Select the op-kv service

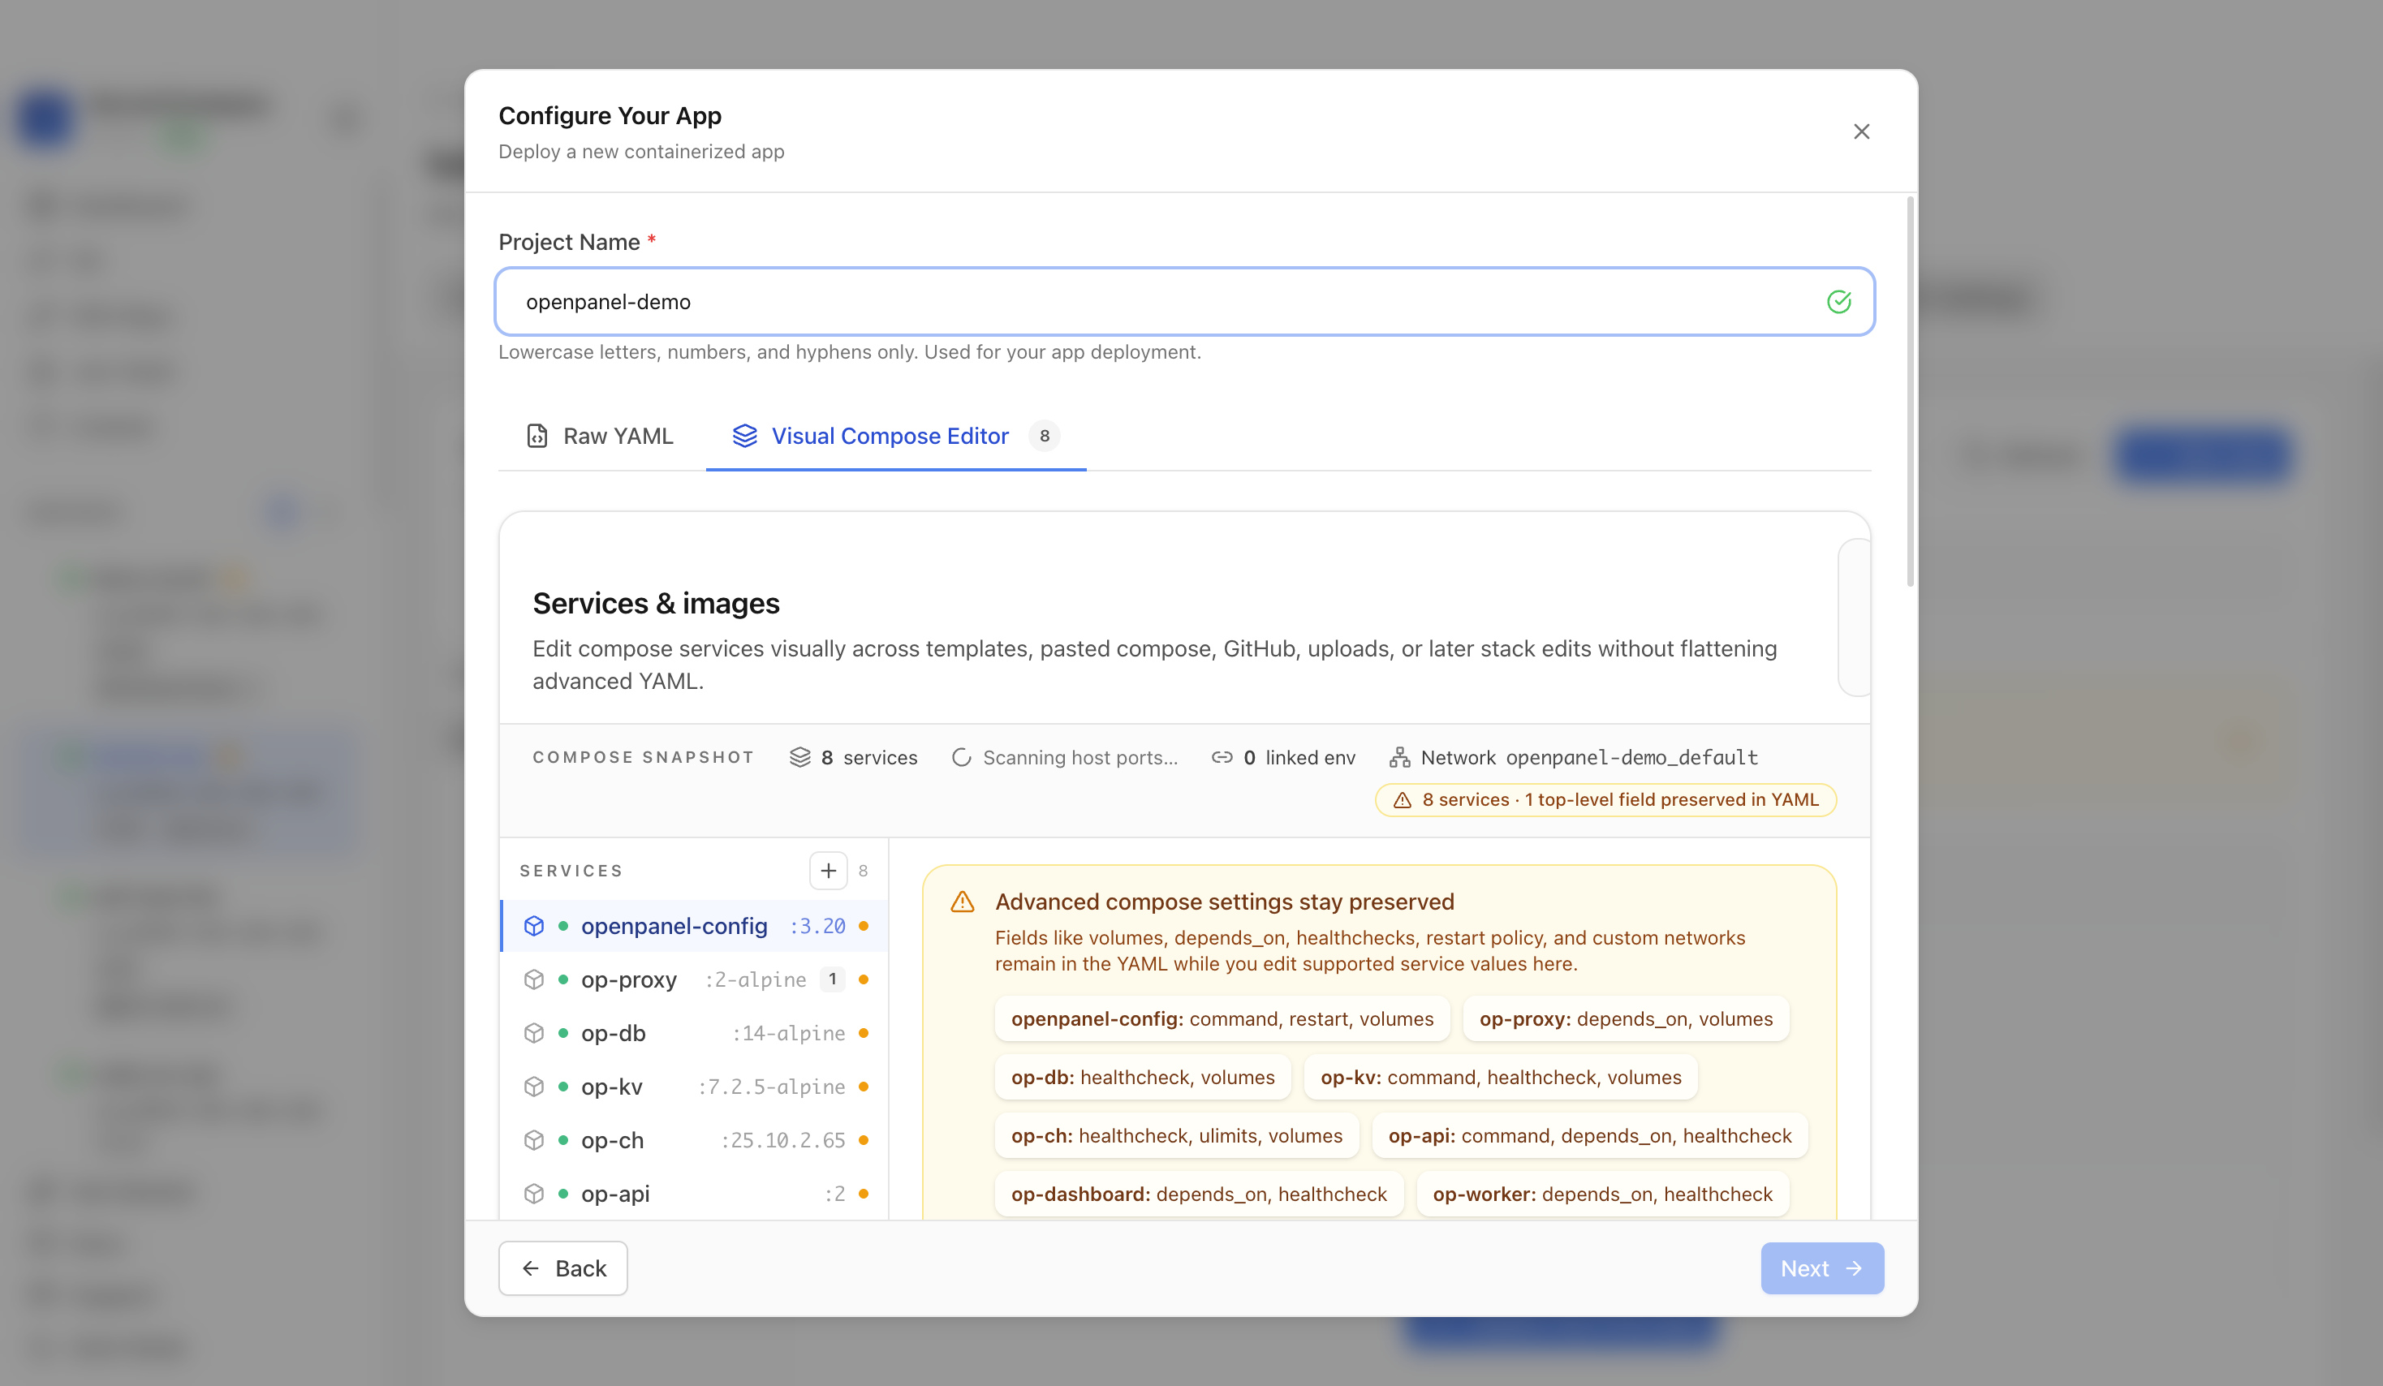click(x=694, y=1087)
